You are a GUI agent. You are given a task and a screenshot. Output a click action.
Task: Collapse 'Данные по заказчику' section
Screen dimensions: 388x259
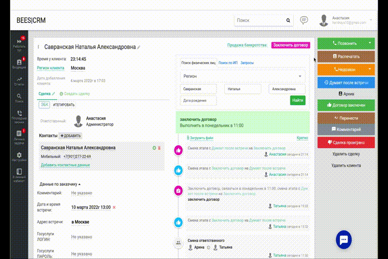(x=60, y=184)
